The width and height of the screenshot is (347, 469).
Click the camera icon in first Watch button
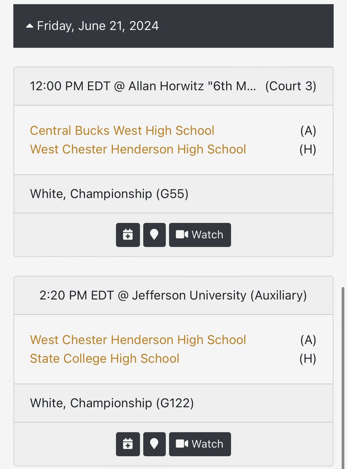point(182,235)
